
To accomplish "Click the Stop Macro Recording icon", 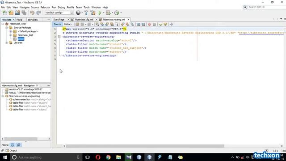I will point(154,24).
